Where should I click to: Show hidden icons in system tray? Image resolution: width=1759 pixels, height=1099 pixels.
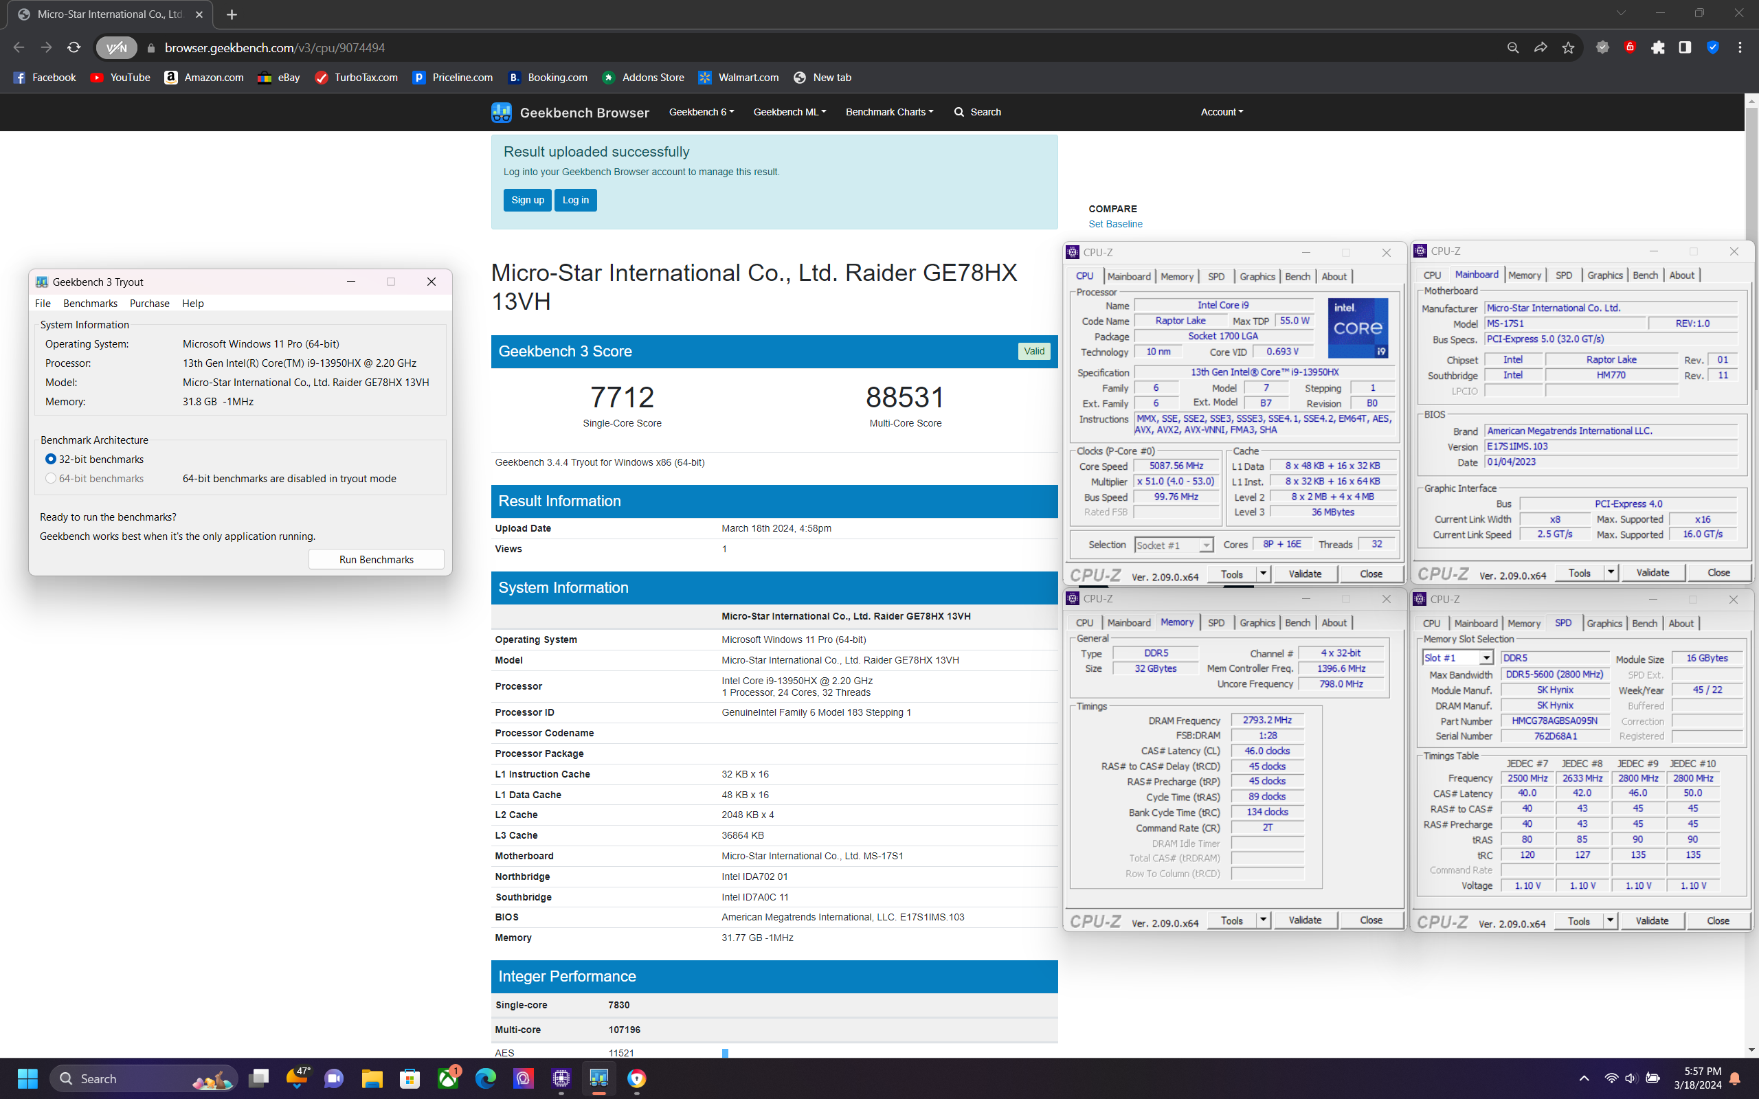click(x=1584, y=1078)
